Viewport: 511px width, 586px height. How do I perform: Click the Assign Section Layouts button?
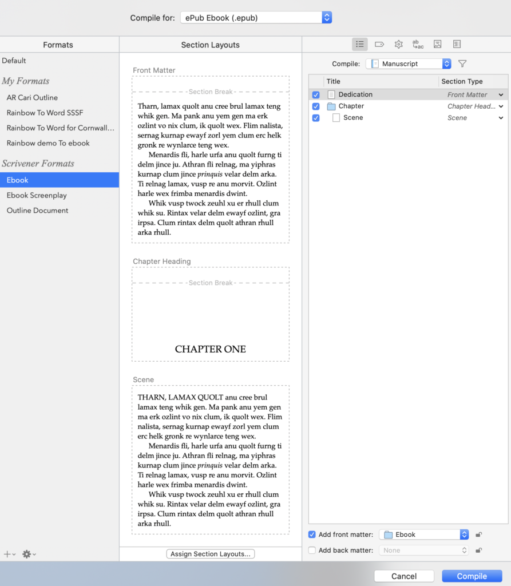coord(210,553)
